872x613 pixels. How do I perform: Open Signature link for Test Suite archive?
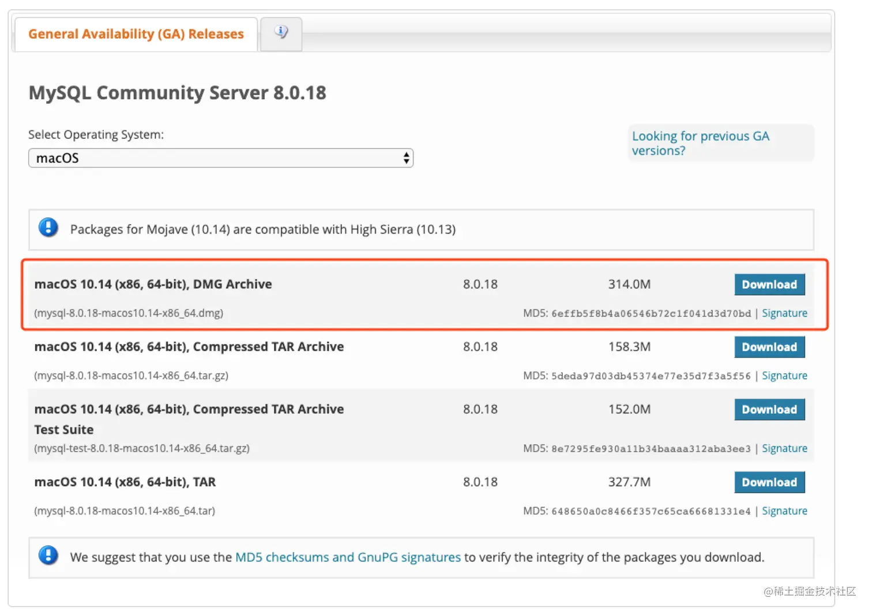point(784,448)
